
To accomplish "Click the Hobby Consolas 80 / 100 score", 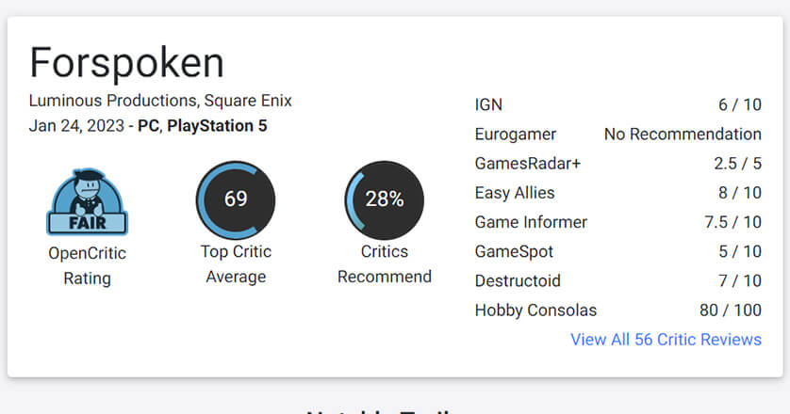I will click(x=730, y=310).
